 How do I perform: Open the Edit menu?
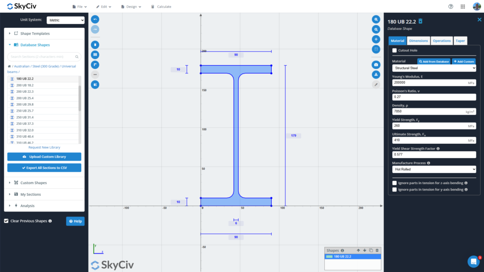pos(104,7)
